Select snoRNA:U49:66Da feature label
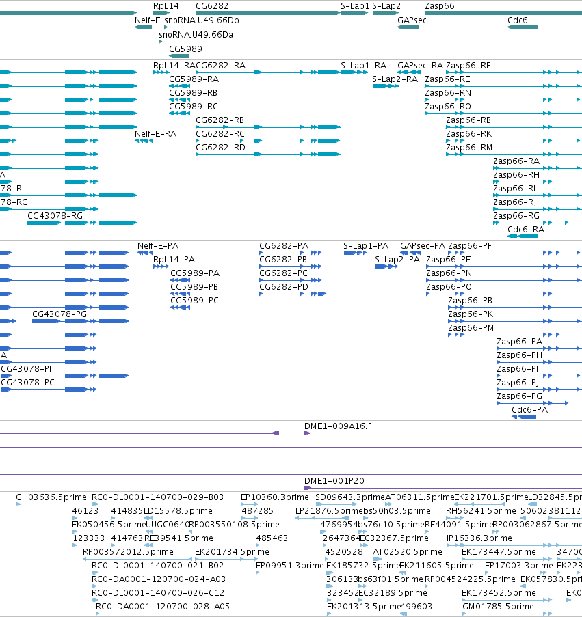 click(196, 35)
